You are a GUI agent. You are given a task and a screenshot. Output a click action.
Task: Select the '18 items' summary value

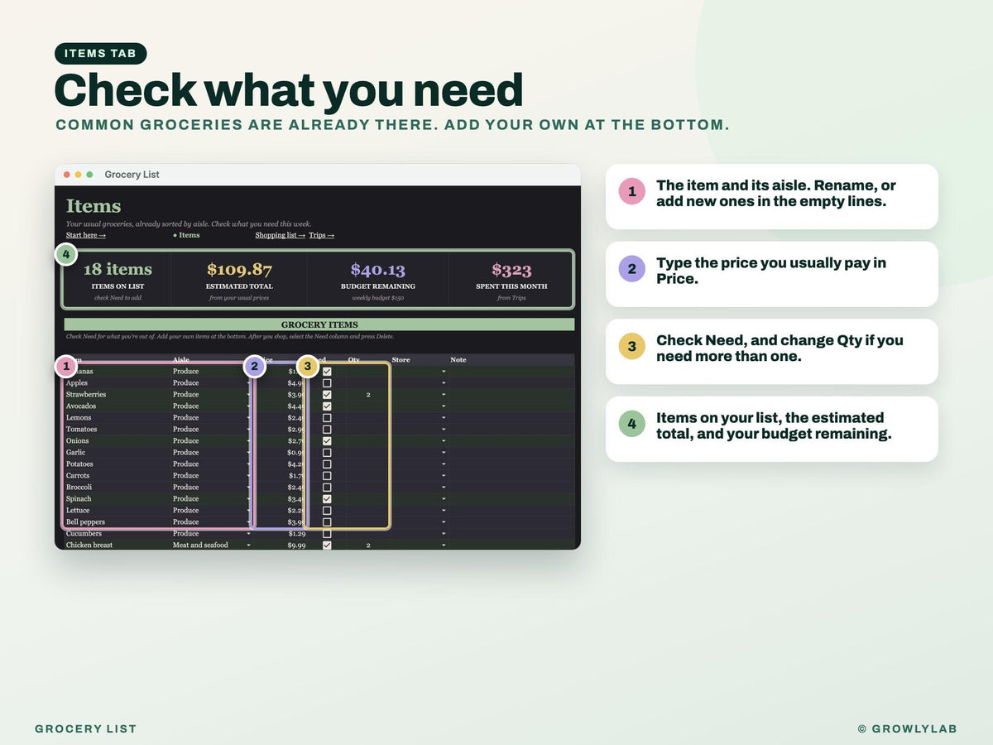[118, 269]
